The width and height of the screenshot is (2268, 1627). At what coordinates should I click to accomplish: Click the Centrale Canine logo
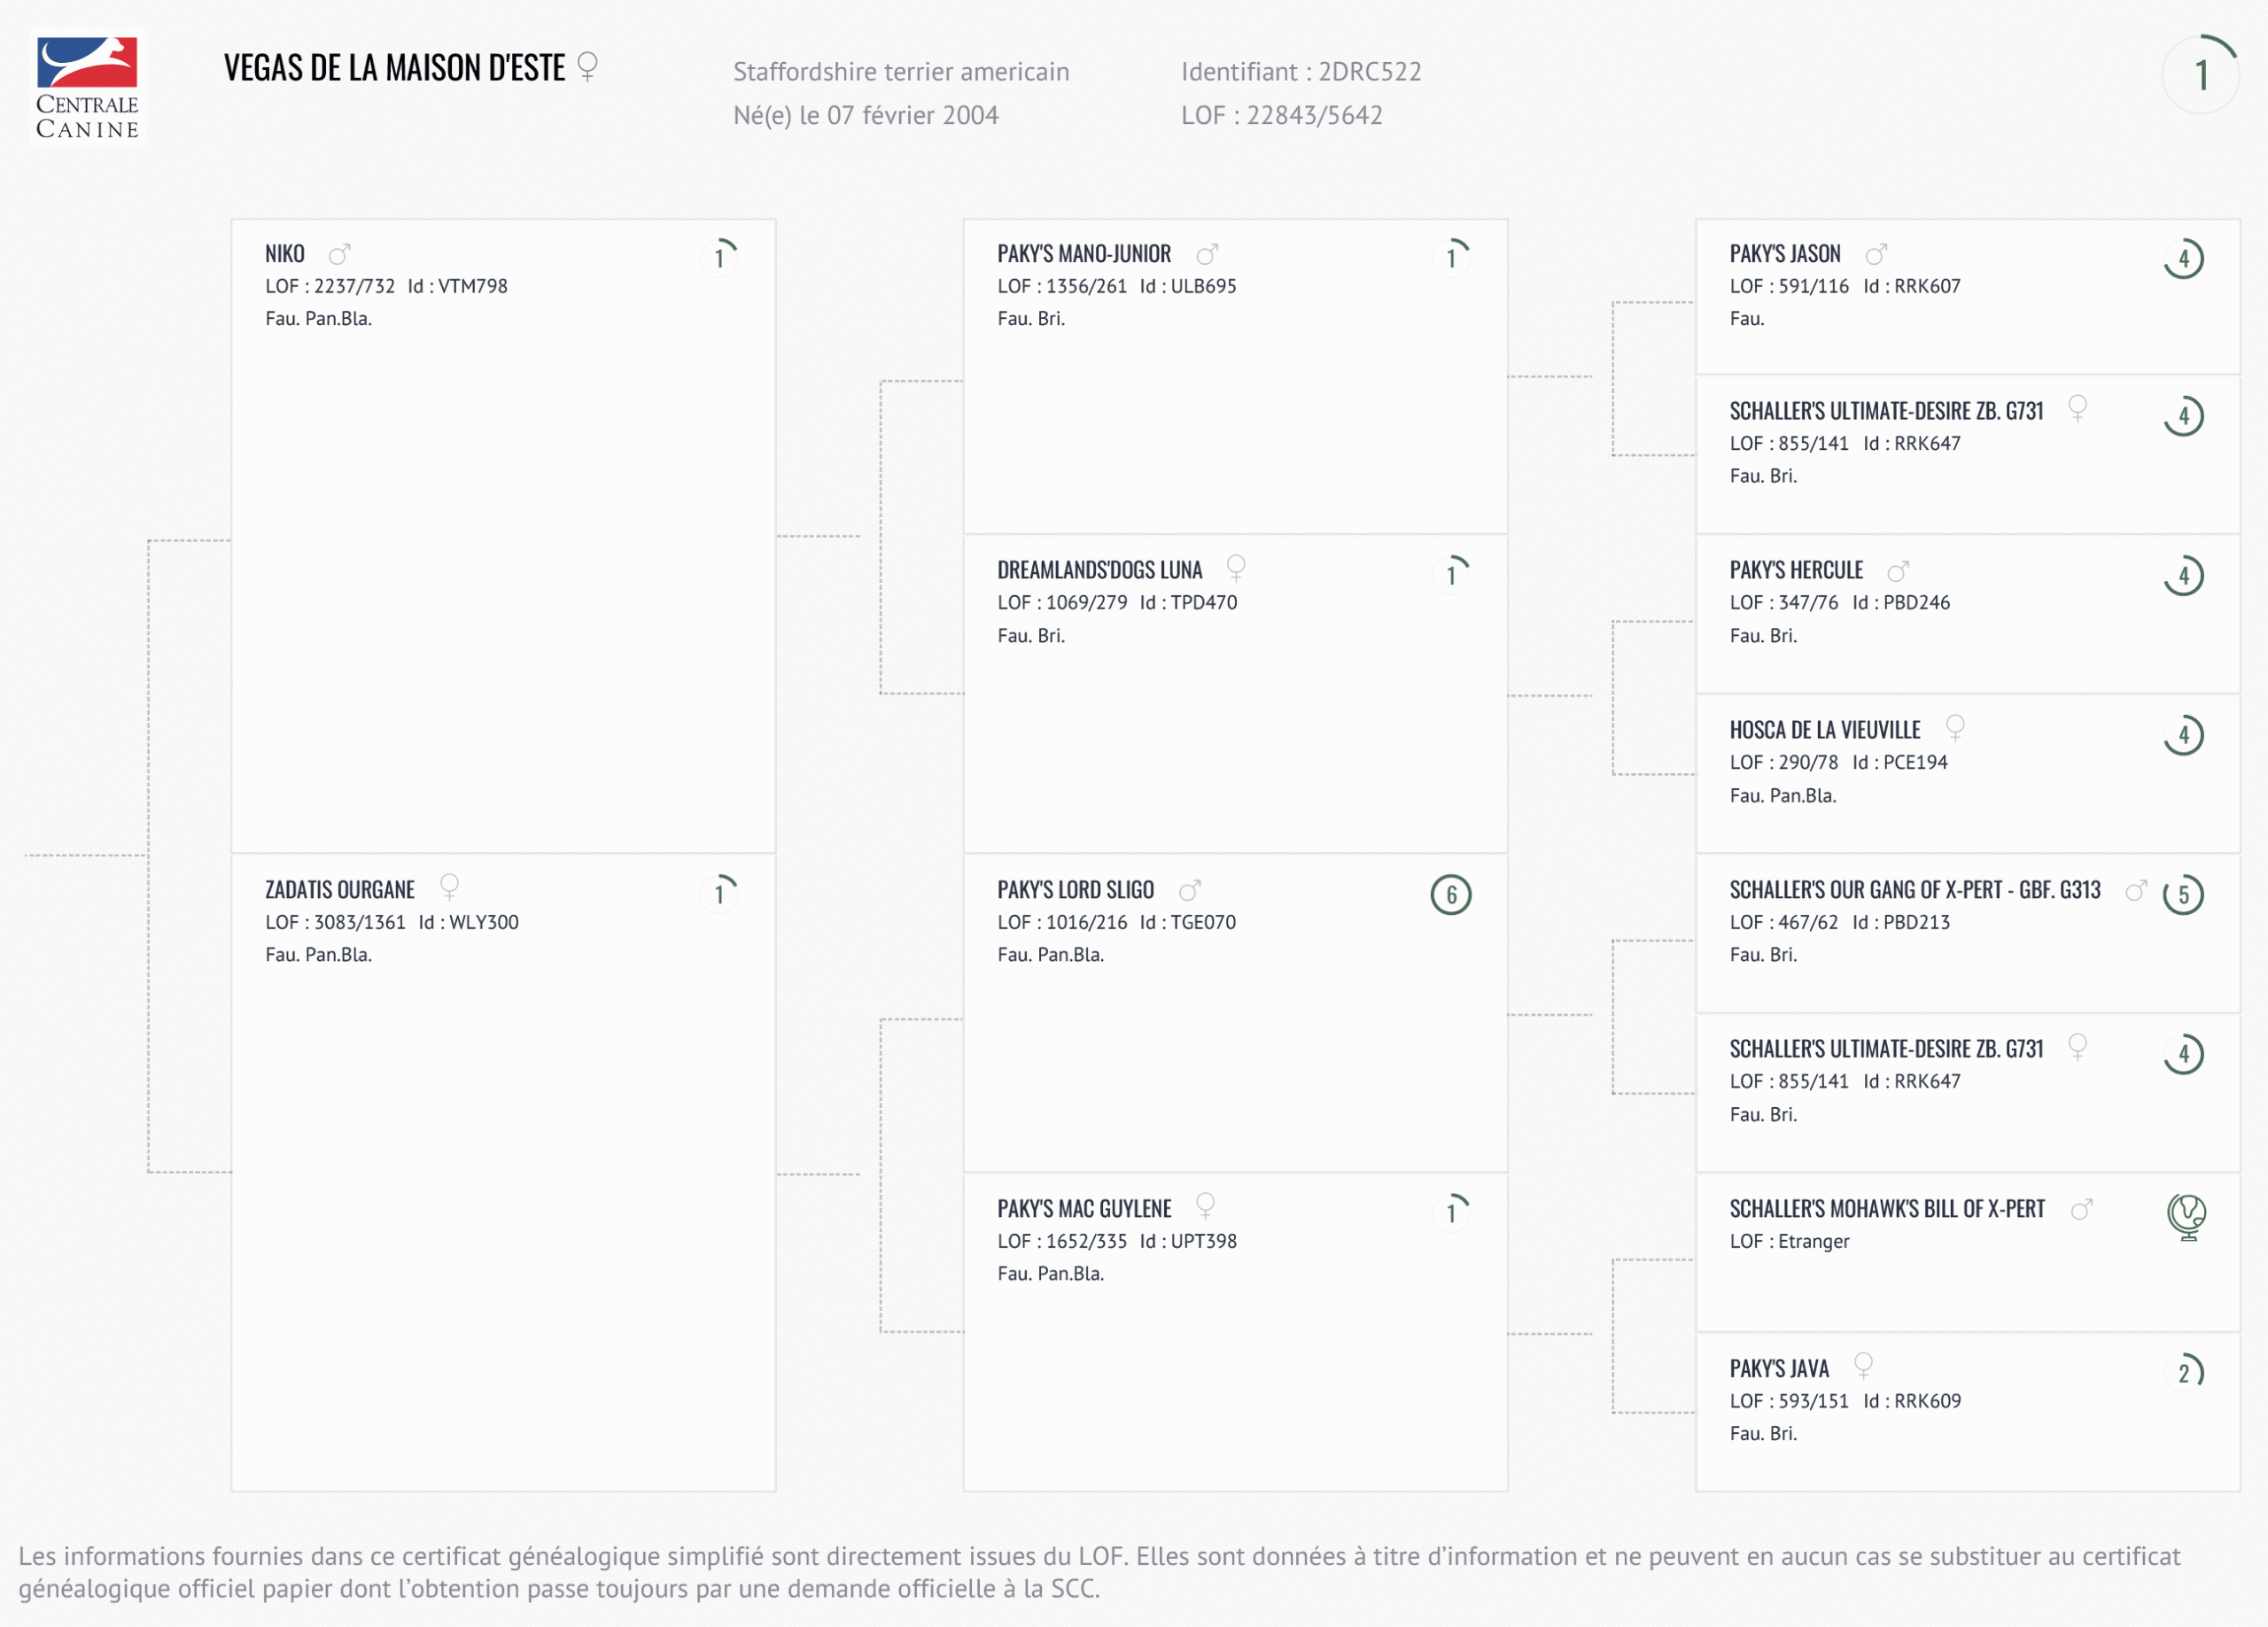pos(87,87)
